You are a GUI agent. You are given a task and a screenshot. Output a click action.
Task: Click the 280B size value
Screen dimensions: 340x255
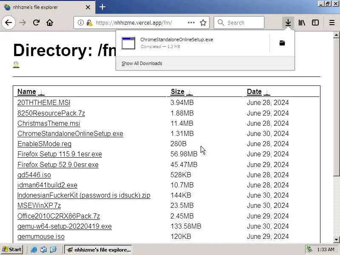pyautogui.click(x=178, y=144)
